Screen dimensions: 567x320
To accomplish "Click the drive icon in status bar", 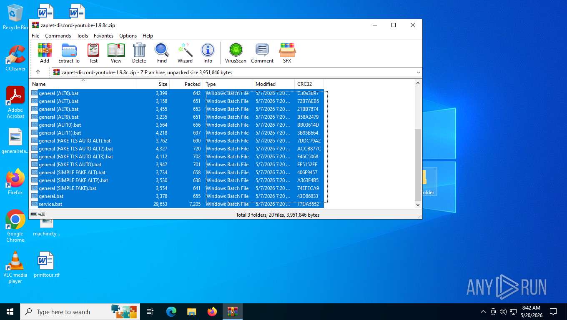I will (34, 214).
